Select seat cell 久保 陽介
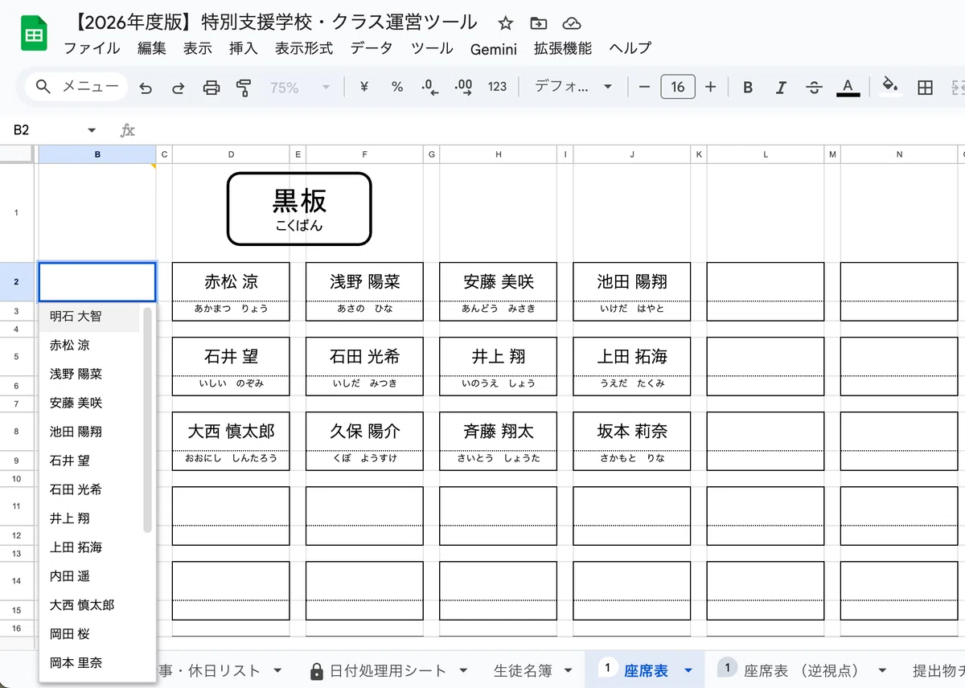 coord(364,432)
